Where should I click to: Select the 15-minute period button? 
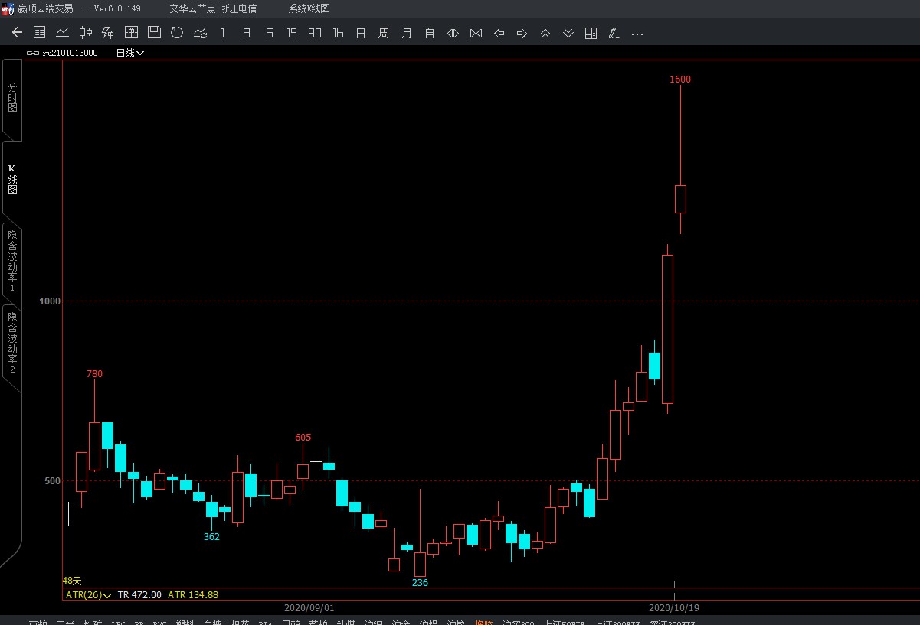pyautogui.click(x=292, y=33)
